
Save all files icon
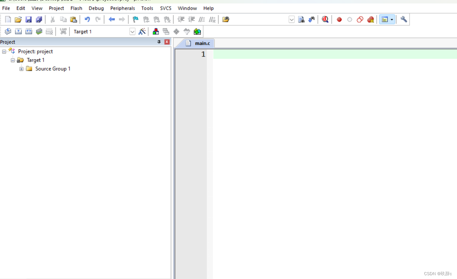39,19
